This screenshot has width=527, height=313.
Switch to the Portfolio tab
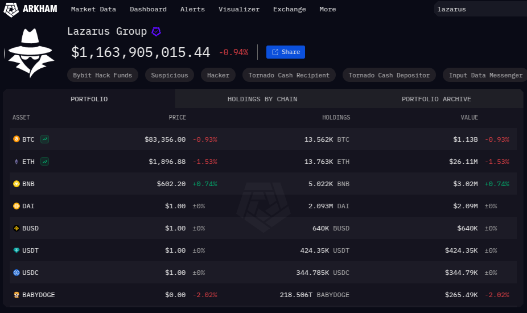point(89,99)
